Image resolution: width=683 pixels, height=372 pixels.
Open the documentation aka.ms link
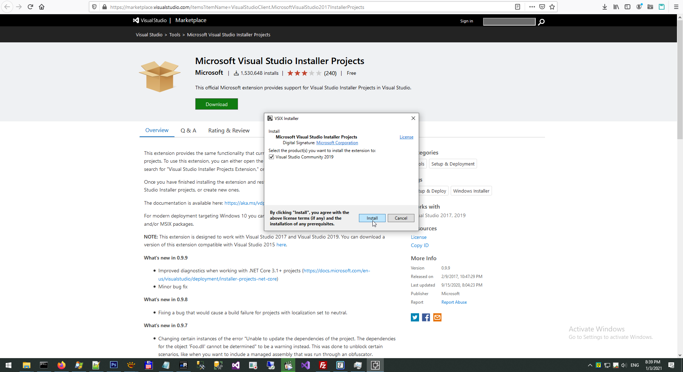[x=244, y=203]
